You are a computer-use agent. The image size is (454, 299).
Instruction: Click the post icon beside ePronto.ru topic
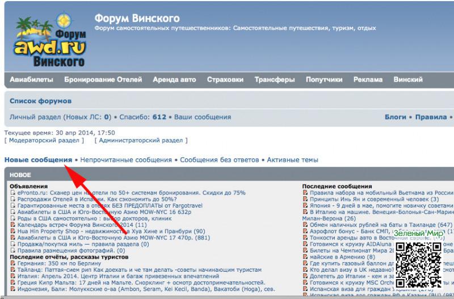point(13,193)
